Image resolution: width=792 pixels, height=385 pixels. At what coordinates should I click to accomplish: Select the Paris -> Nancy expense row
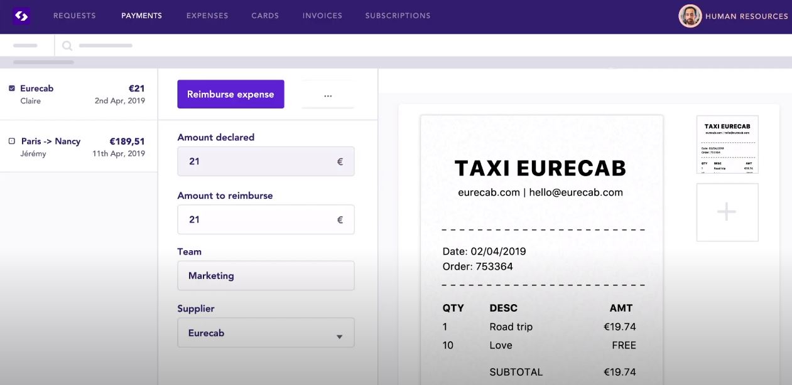pos(79,147)
